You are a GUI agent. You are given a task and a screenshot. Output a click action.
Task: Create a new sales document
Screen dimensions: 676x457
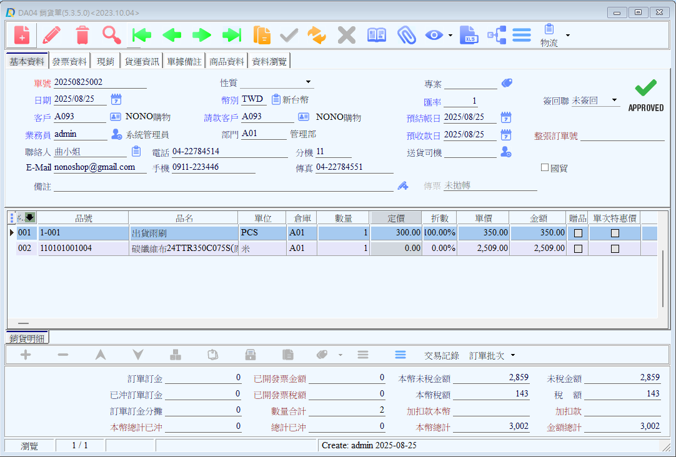(22, 35)
